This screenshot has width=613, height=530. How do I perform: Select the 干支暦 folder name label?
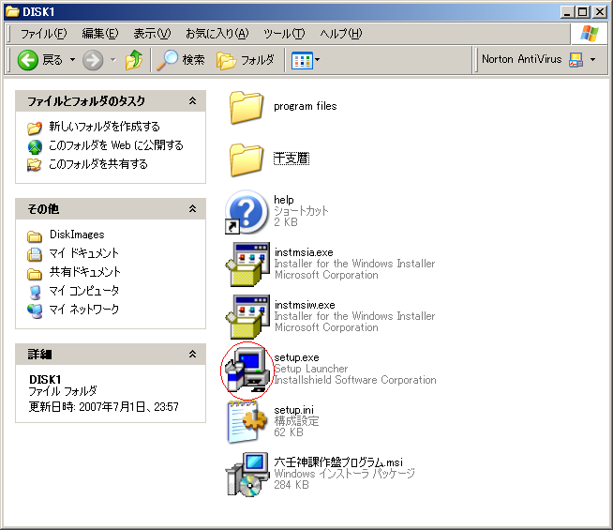point(292,159)
